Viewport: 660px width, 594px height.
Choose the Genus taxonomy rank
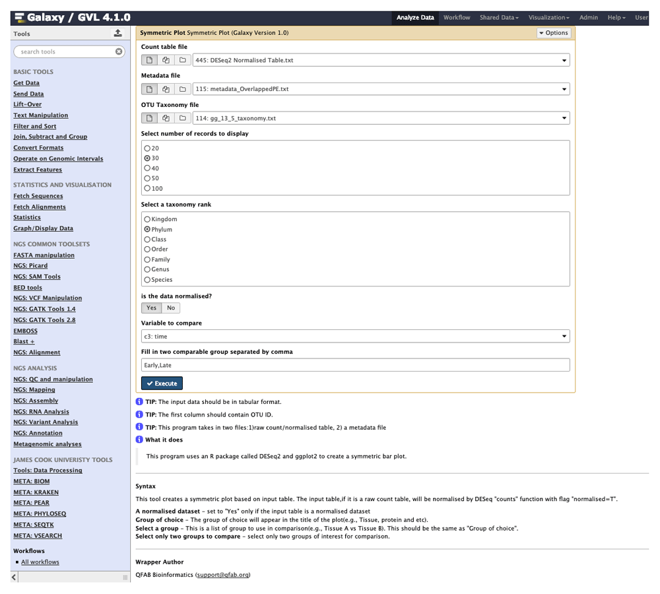pos(147,269)
